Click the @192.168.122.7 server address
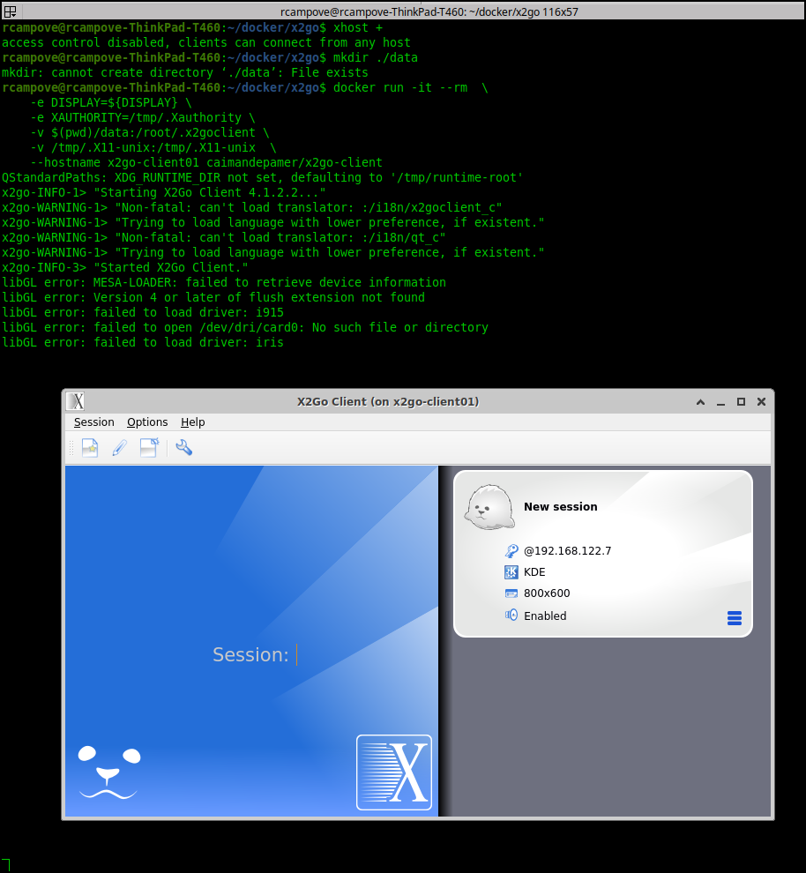The height and width of the screenshot is (873, 806). pyautogui.click(x=567, y=551)
